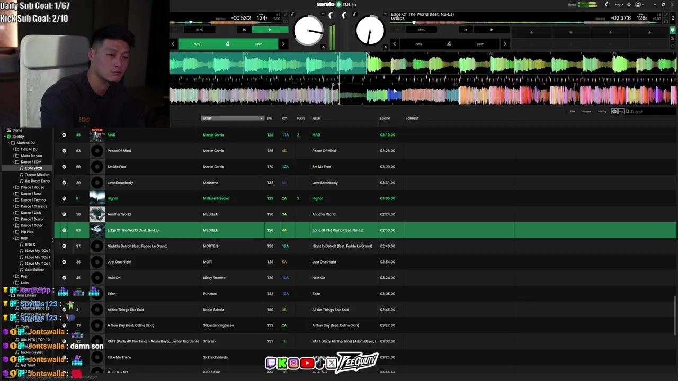Collapse the Dance / EDM folder
The height and width of the screenshot is (381, 678).
[13, 162]
